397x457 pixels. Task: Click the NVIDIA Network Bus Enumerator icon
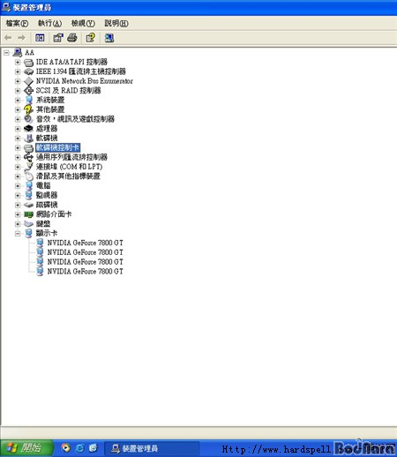coord(28,81)
